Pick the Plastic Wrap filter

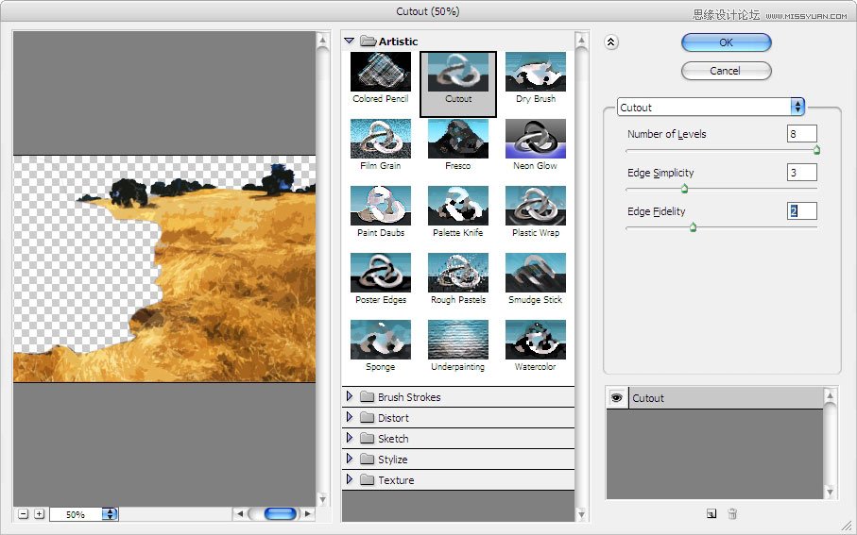tap(536, 206)
